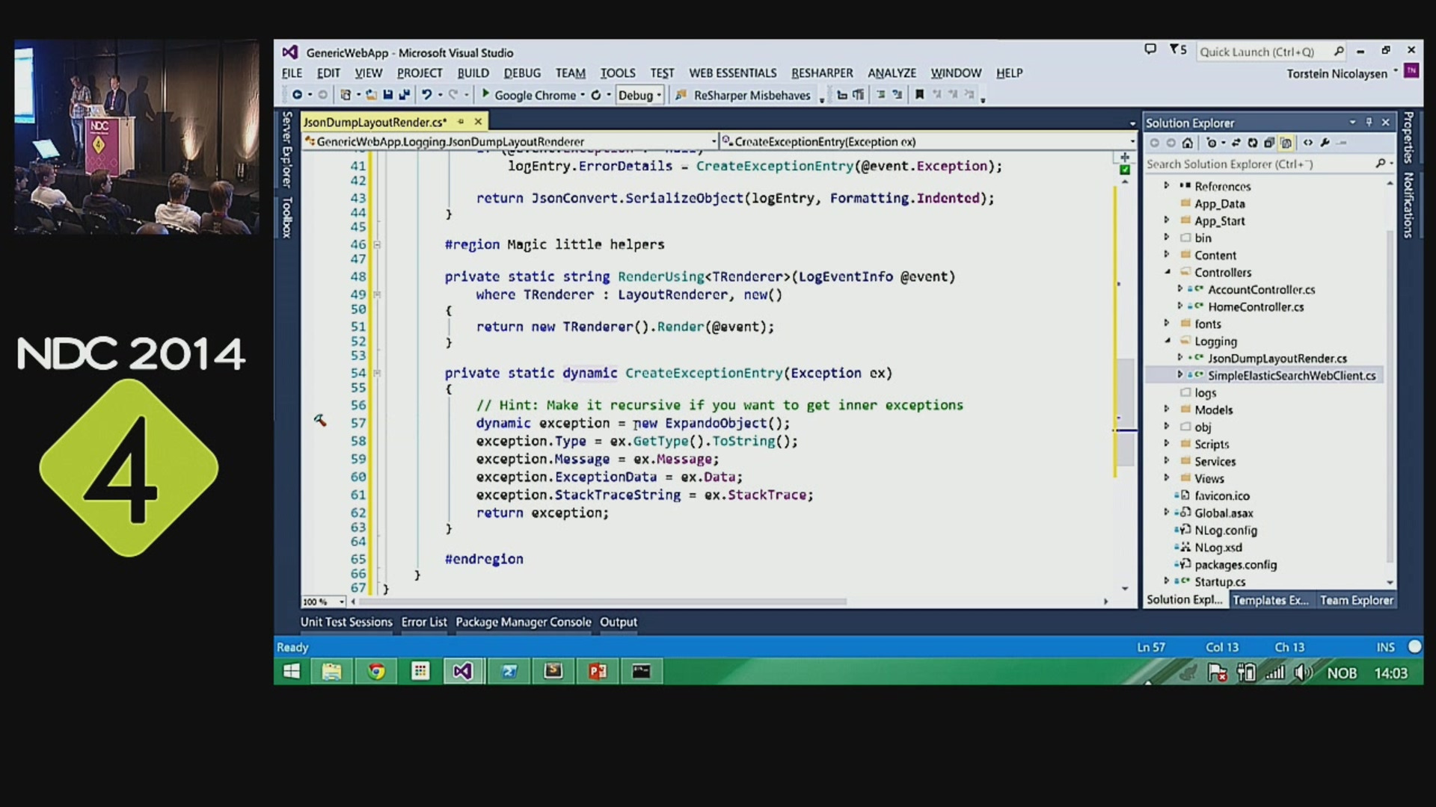This screenshot has height=807, width=1436.
Task: Start debugging with the Google Chrome button
Action: [528, 95]
